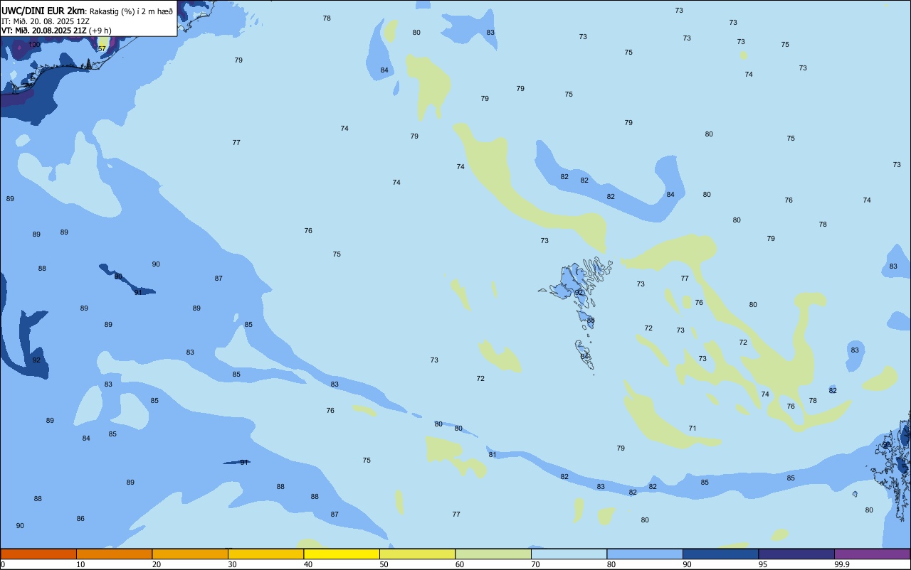This screenshot has width=911, height=570.
Task: Click the '100' humidity value on the map
Action: click(34, 45)
